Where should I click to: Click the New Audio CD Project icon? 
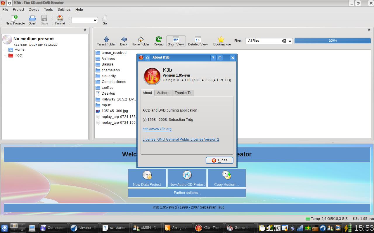pos(187,175)
